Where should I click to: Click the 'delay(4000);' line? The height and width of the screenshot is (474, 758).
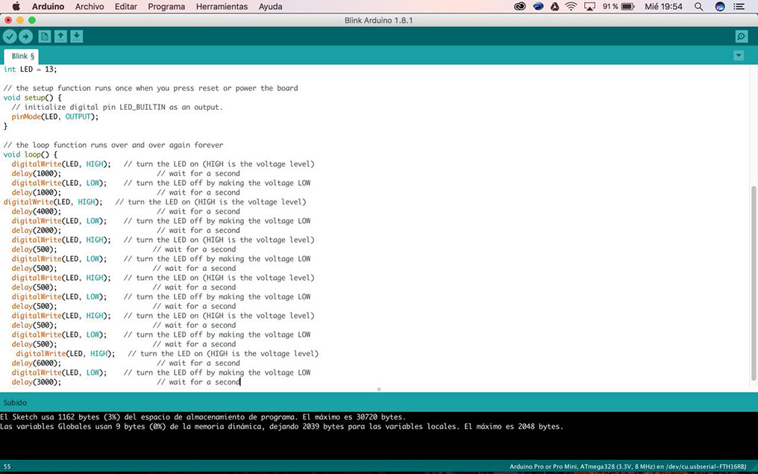coord(37,211)
